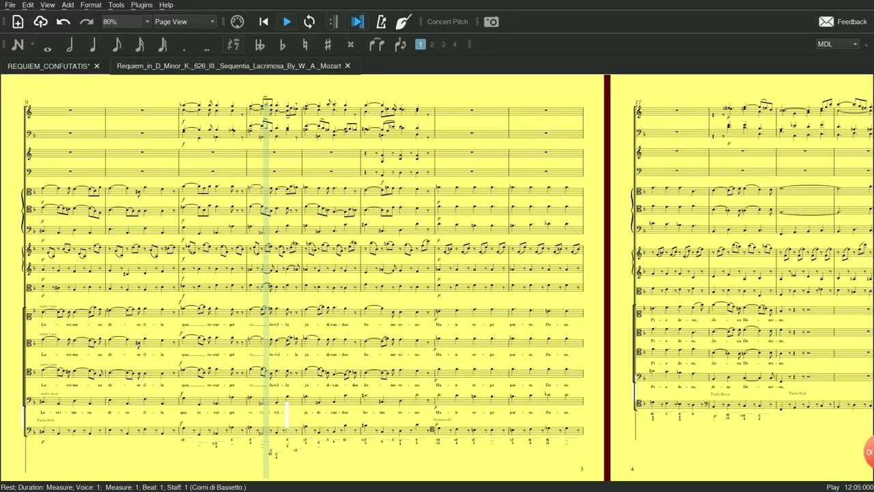Click the upload to cloud icon
874x492 pixels.
(x=40, y=22)
